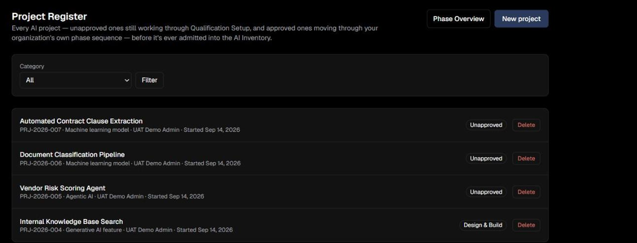The width and height of the screenshot is (637, 243).
Task: Apply the category Filter button
Action: coord(150,80)
